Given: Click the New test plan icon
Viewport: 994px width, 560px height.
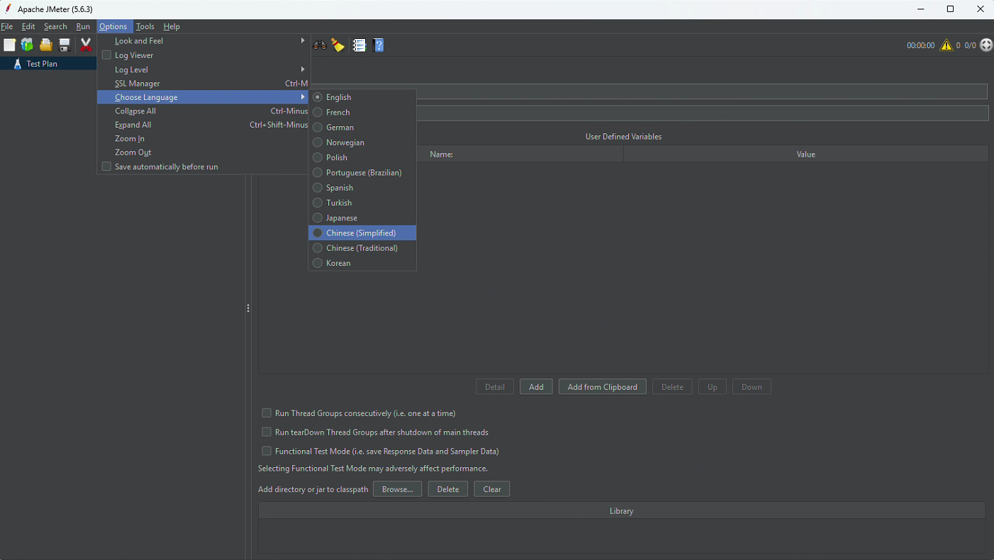Looking at the screenshot, I should (9, 45).
